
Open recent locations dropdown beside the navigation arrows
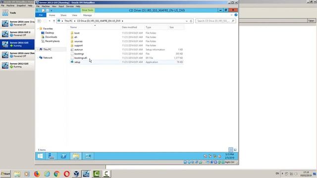pos(50,21)
